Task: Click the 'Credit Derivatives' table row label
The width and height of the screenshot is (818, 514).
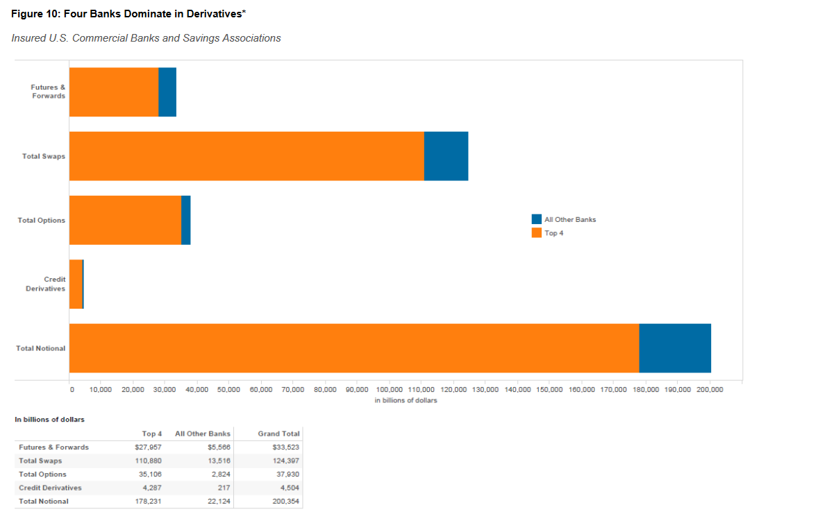Action: coord(50,488)
